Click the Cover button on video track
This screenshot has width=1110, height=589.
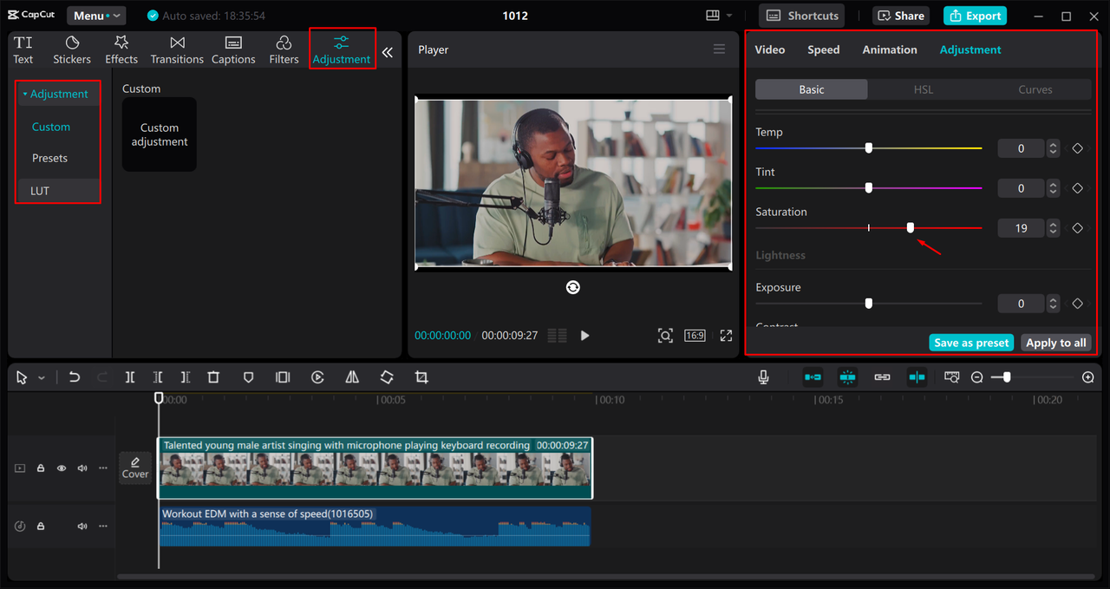135,468
